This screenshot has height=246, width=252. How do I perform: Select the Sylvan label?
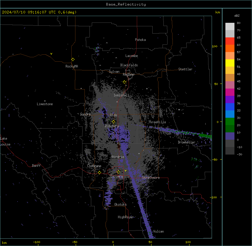tap(114, 72)
